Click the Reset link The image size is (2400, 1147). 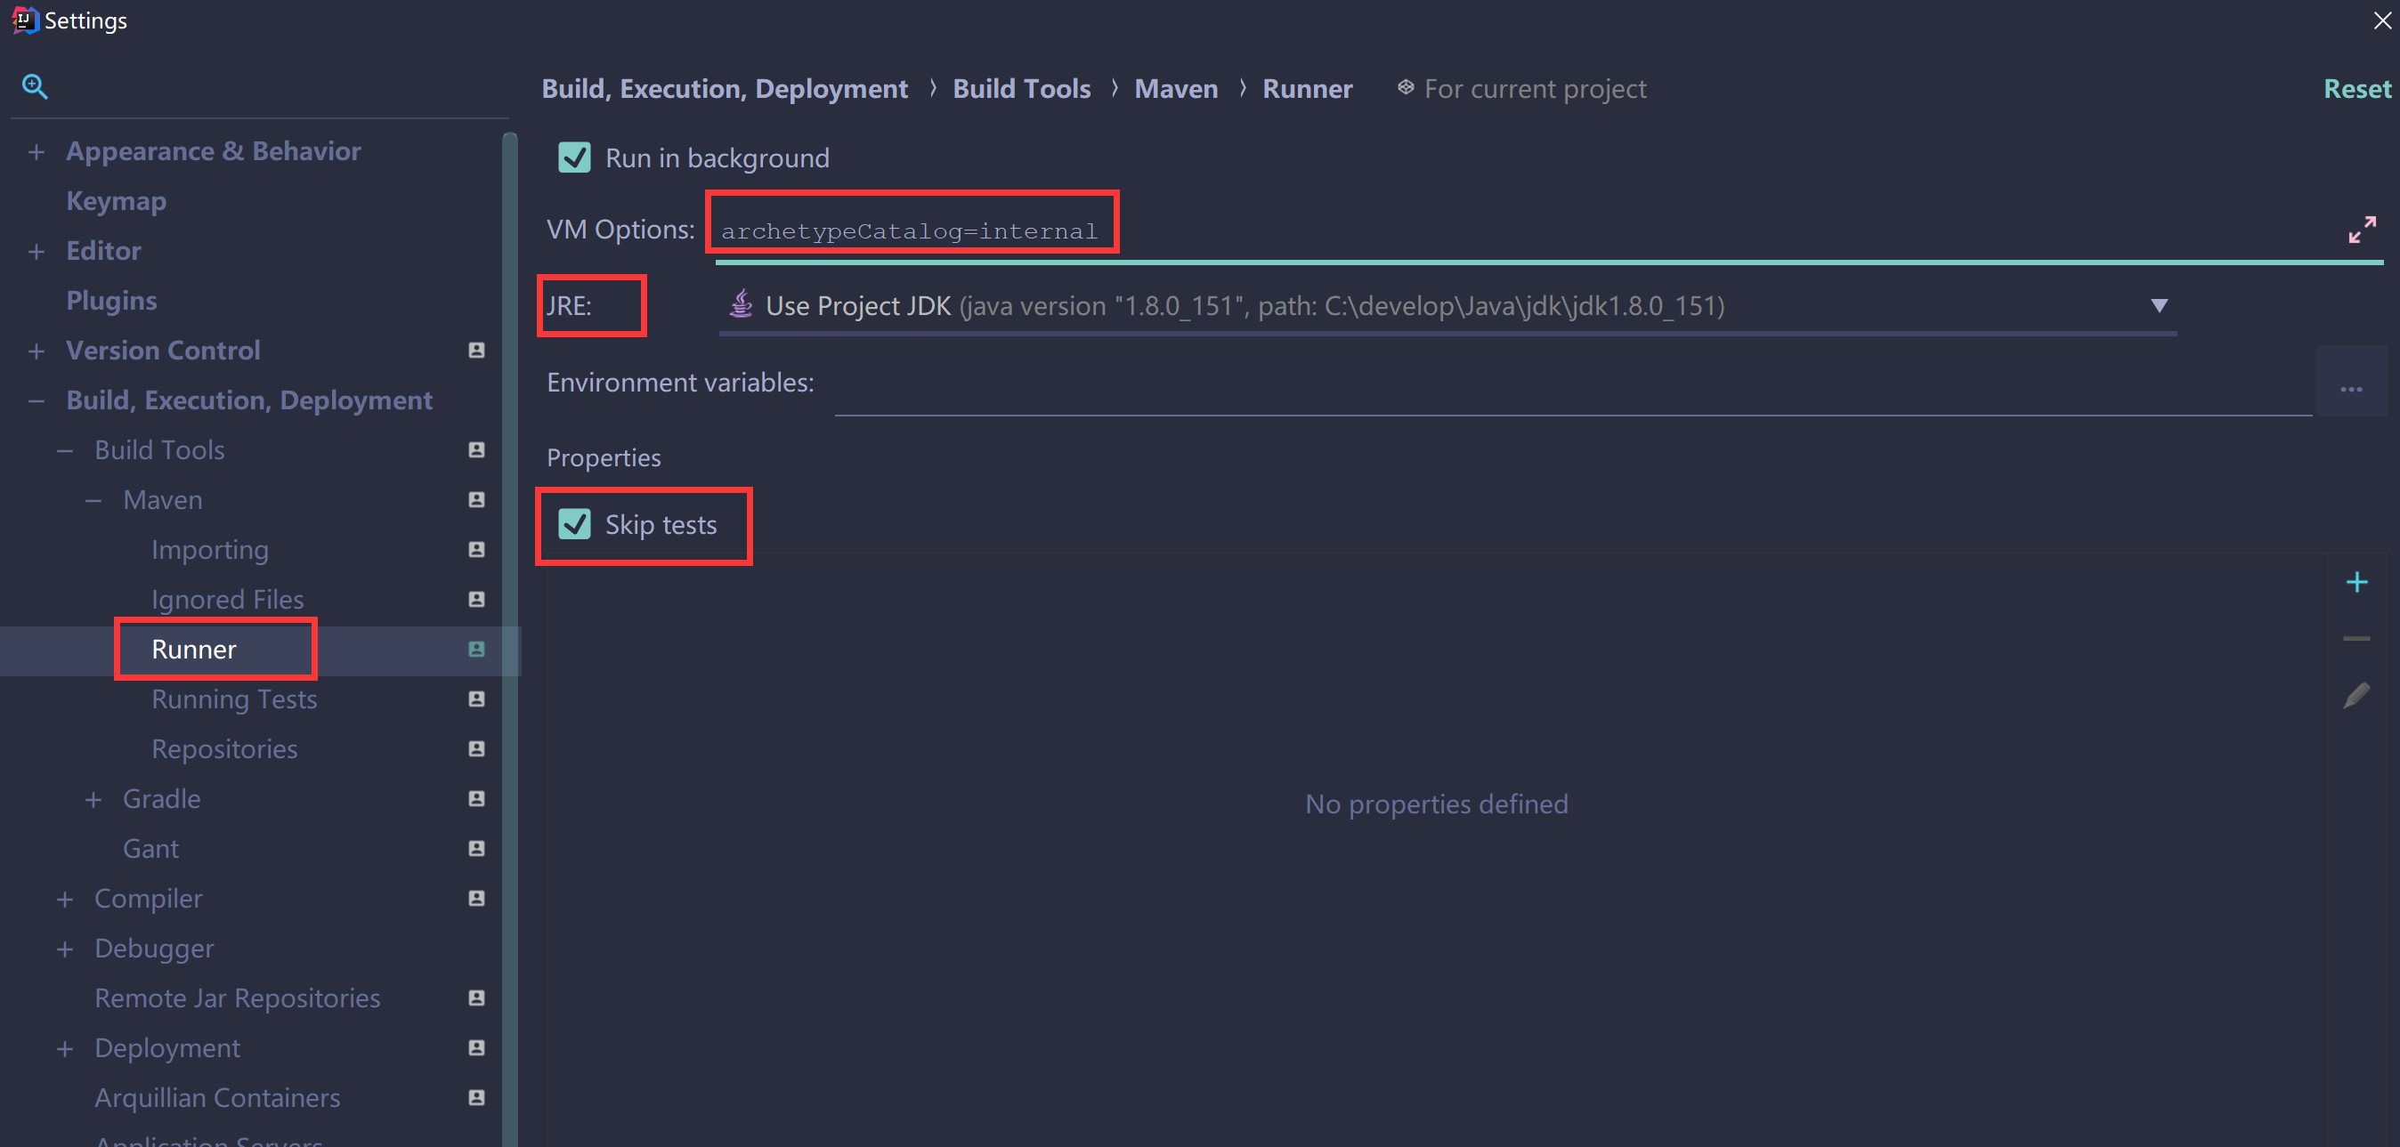click(x=2357, y=88)
